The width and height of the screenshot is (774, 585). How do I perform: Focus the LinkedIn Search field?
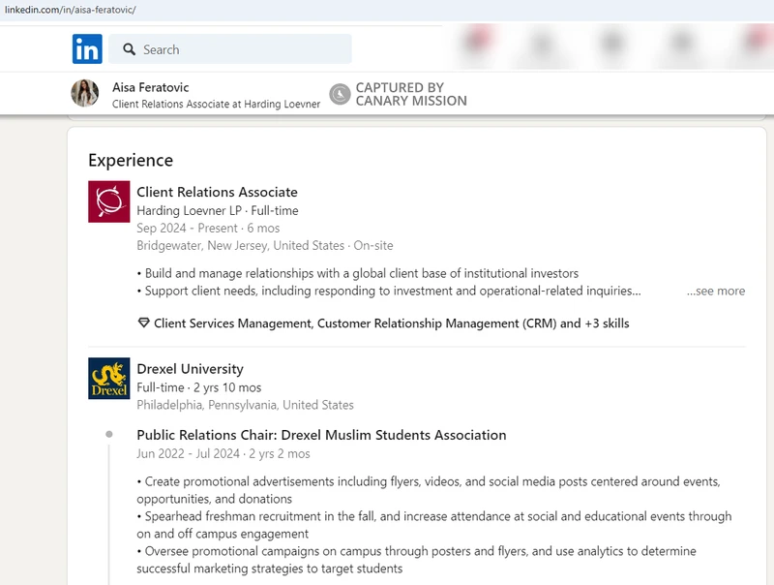[x=230, y=49]
